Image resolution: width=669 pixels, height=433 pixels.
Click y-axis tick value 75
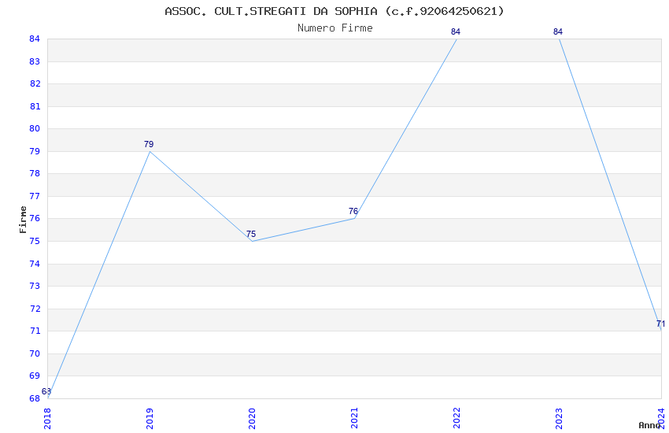tap(35, 241)
